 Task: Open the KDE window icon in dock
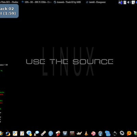[x=65, y=133]
